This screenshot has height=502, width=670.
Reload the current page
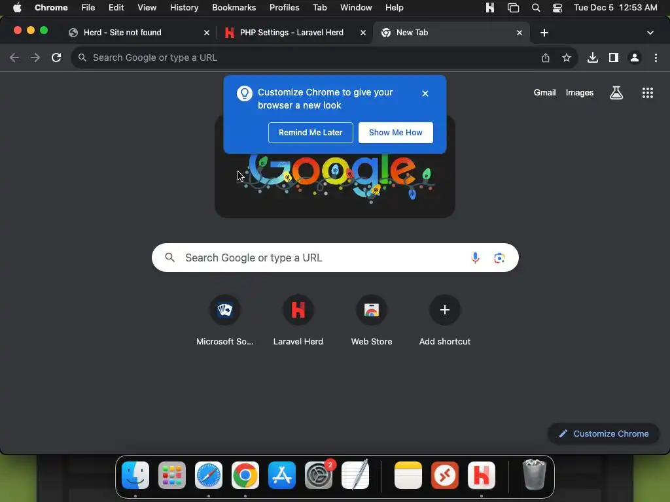(56, 58)
